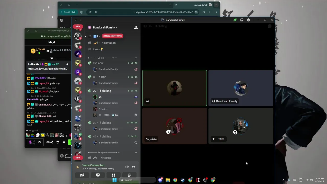Add a channel to the Support category

pos(136,153)
